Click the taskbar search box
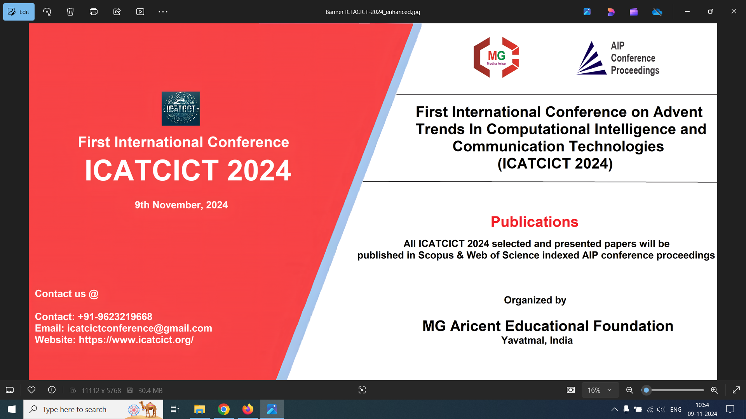Image resolution: width=746 pixels, height=419 pixels. (x=78, y=409)
